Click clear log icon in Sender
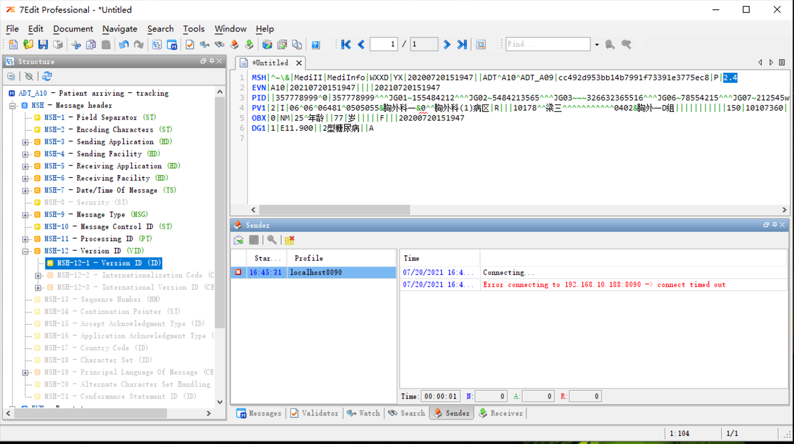The width and height of the screenshot is (794, 444). pyautogui.click(x=289, y=240)
